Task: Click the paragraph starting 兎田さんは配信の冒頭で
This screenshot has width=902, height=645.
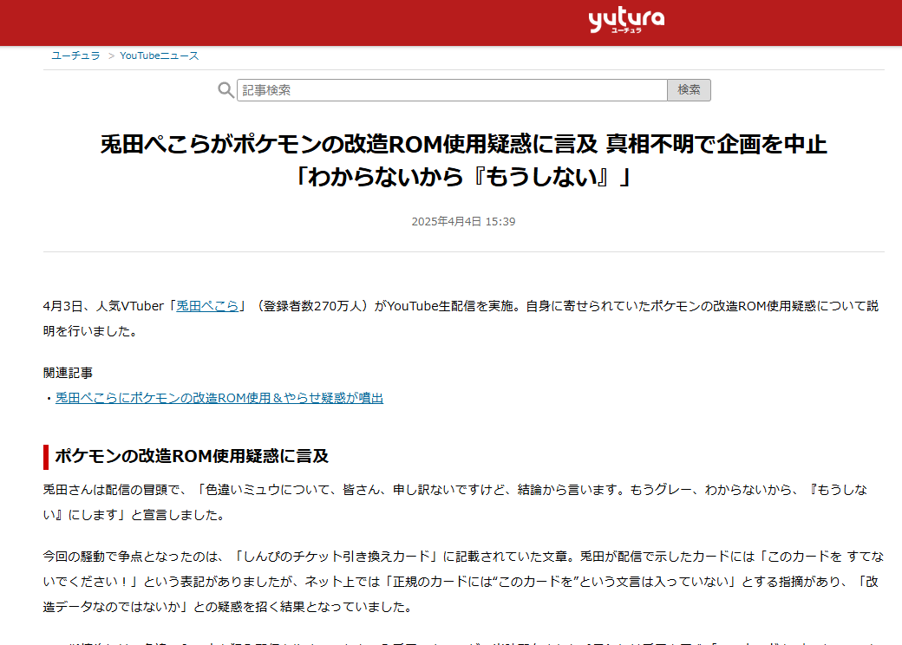Action: pos(455,503)
